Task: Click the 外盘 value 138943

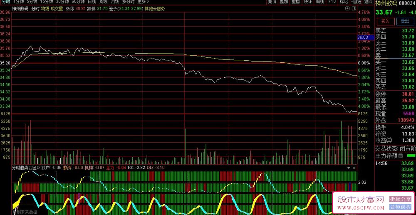Action: click(x=406, y=120)
